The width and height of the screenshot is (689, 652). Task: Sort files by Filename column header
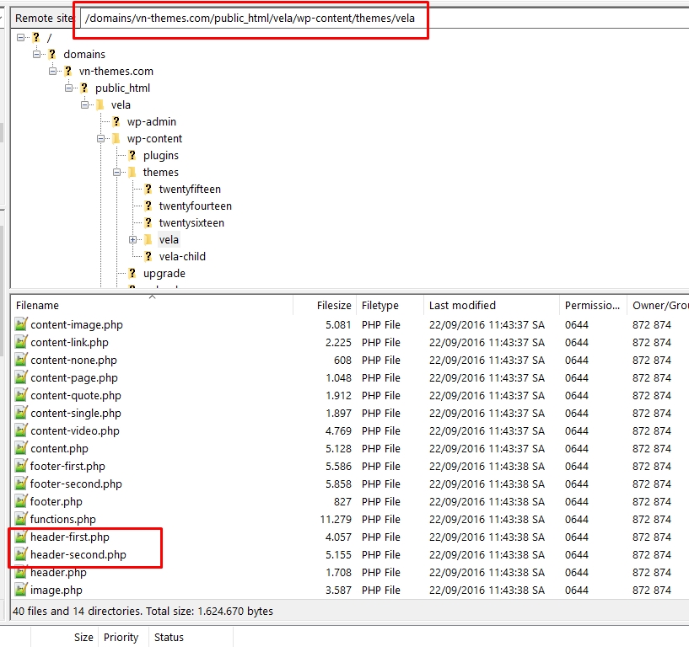tap(38, 306)
